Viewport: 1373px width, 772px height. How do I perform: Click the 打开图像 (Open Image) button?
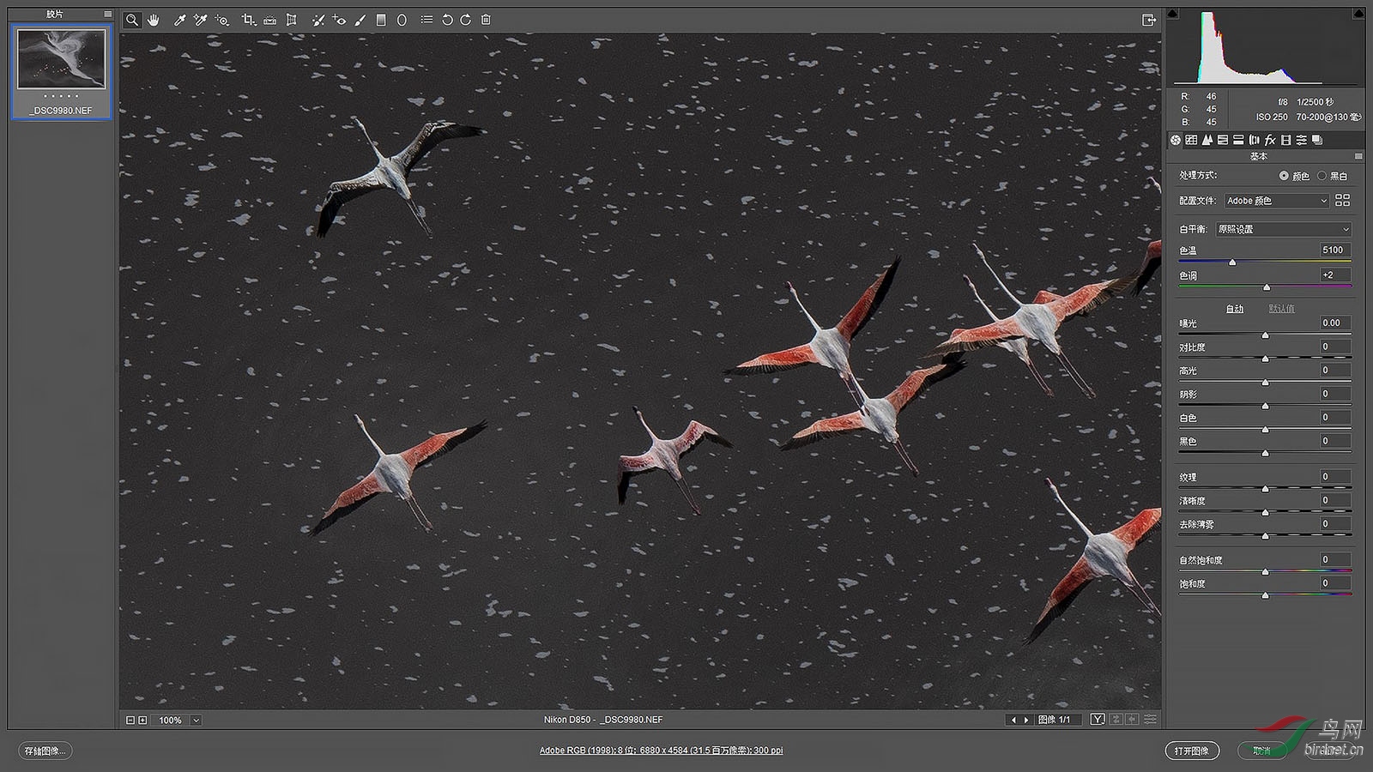pyautogui.click(x=1192, y=751)
